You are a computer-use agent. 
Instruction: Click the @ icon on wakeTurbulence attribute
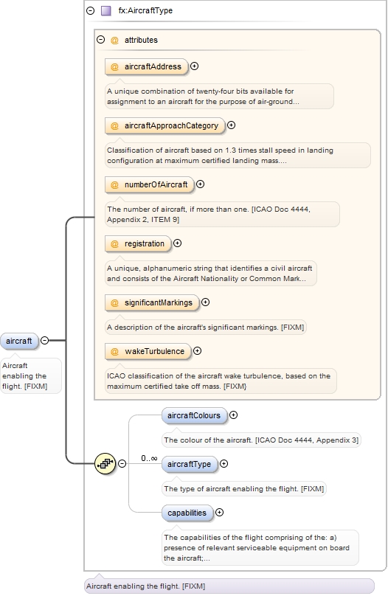tap(114, 352)
